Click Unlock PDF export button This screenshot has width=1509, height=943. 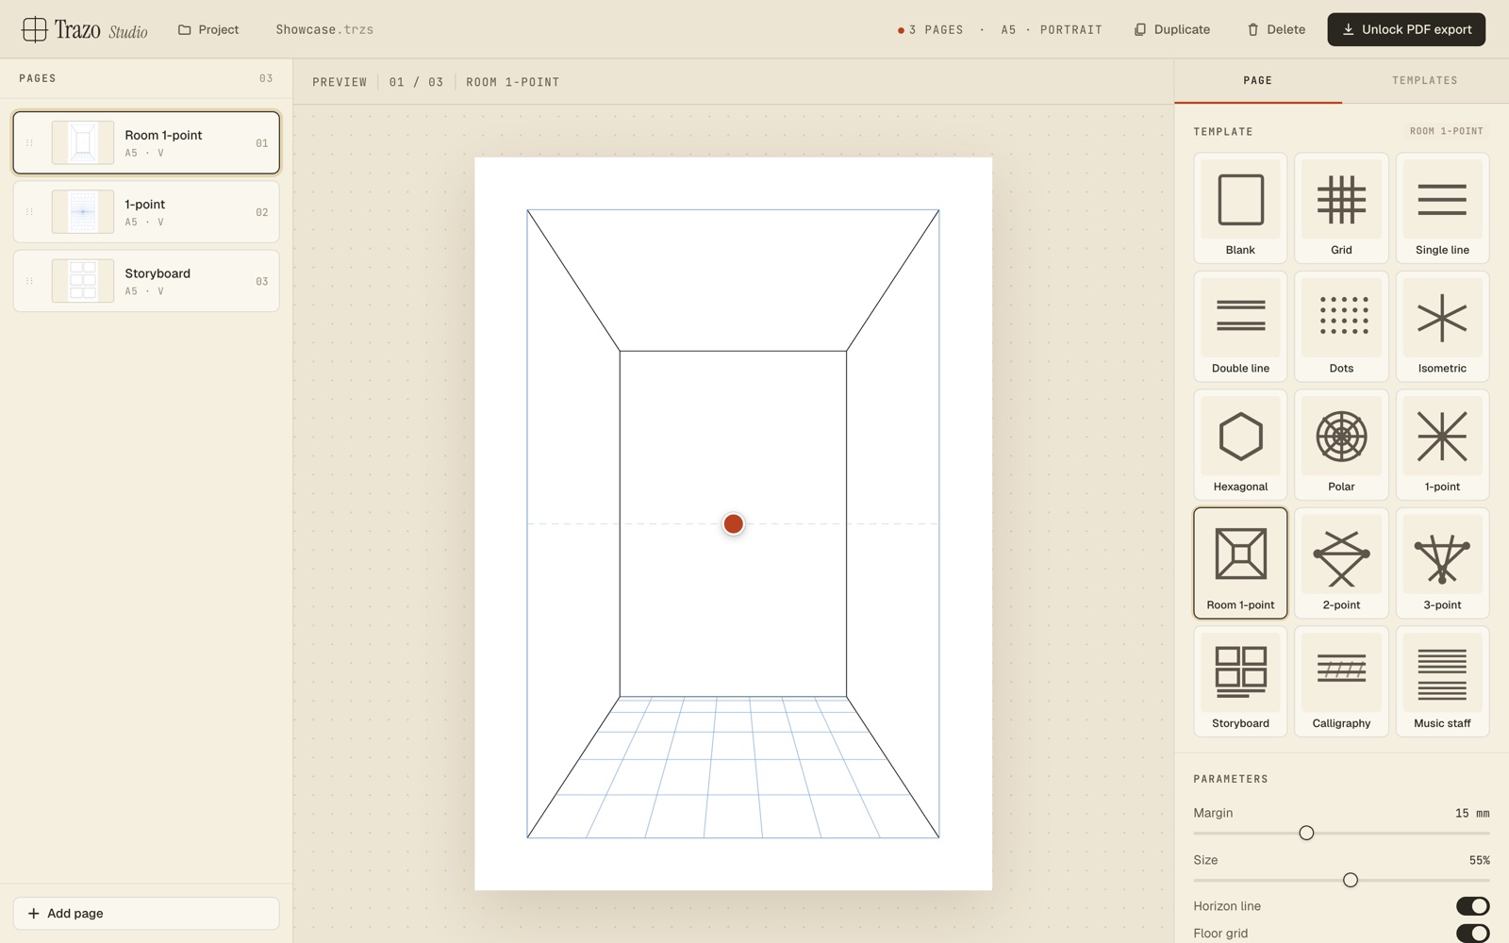pyautogui.click(x=1406, y=29)
